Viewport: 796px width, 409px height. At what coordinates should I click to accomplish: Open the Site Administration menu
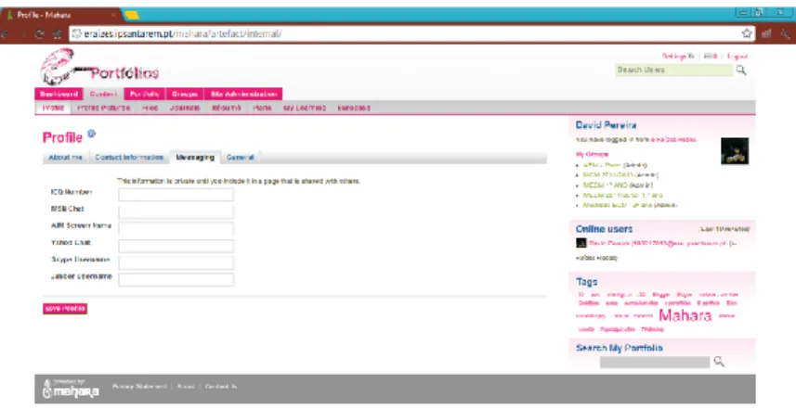tap(243, 95)
